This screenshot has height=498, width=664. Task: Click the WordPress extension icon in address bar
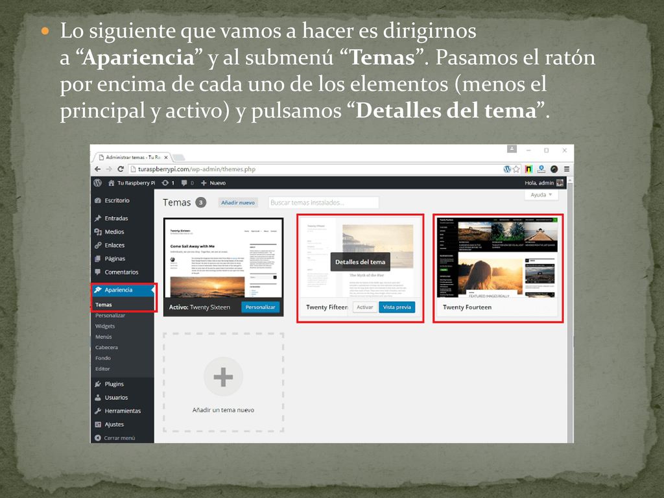point(507,169)
